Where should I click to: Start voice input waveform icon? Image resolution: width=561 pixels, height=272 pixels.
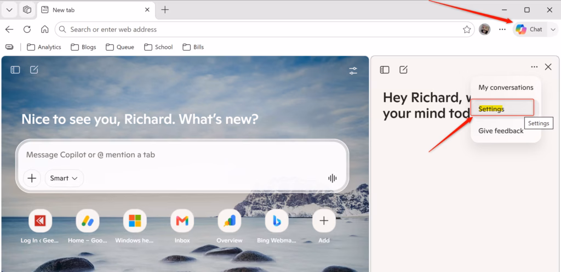pos(333,178)
